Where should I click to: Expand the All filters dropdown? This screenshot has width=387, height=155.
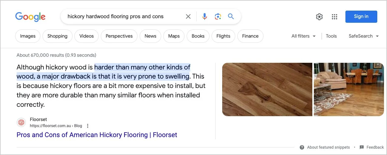[x=304, y=36]
